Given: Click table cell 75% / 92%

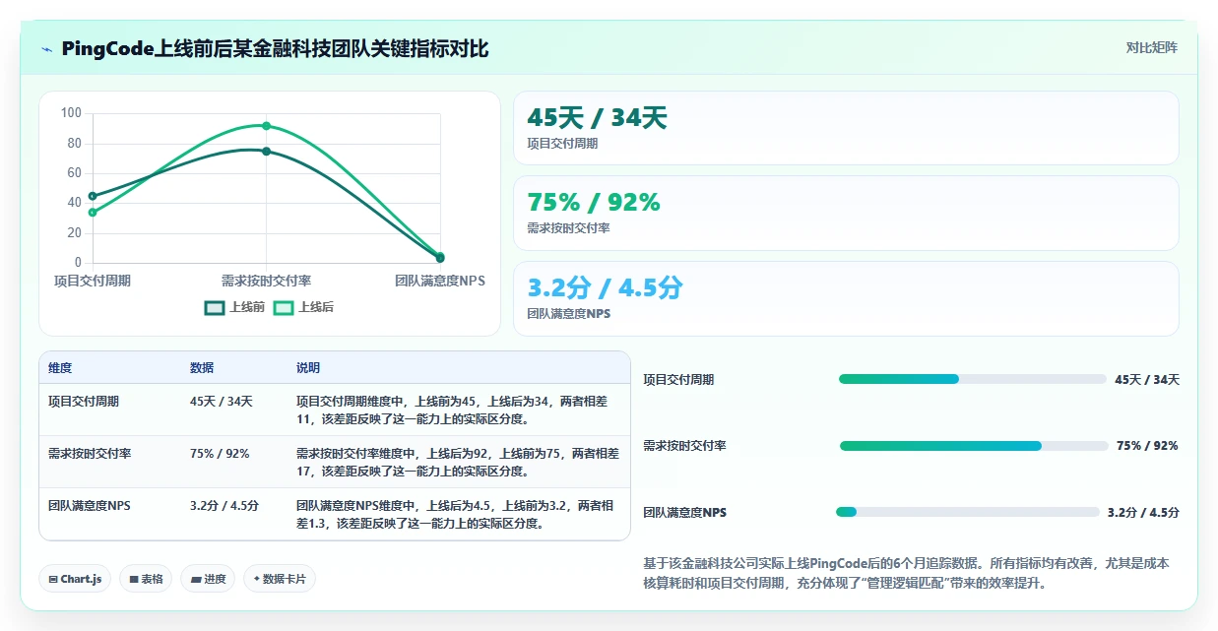Looking at the screenshot, I should [x=220, y=454].
